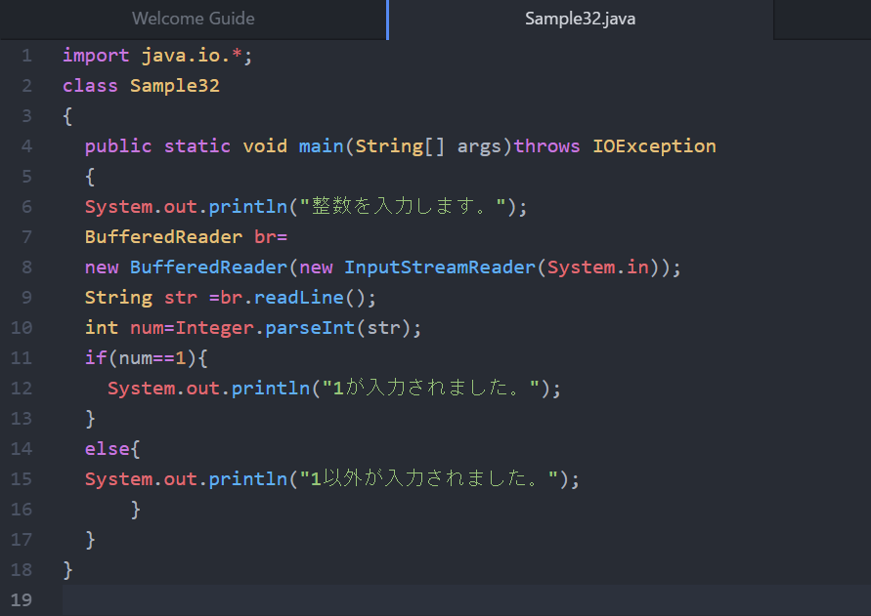Click 'if' keyword on line 11
The width and height of the screenshot is (871, 616).
point(96,358)
